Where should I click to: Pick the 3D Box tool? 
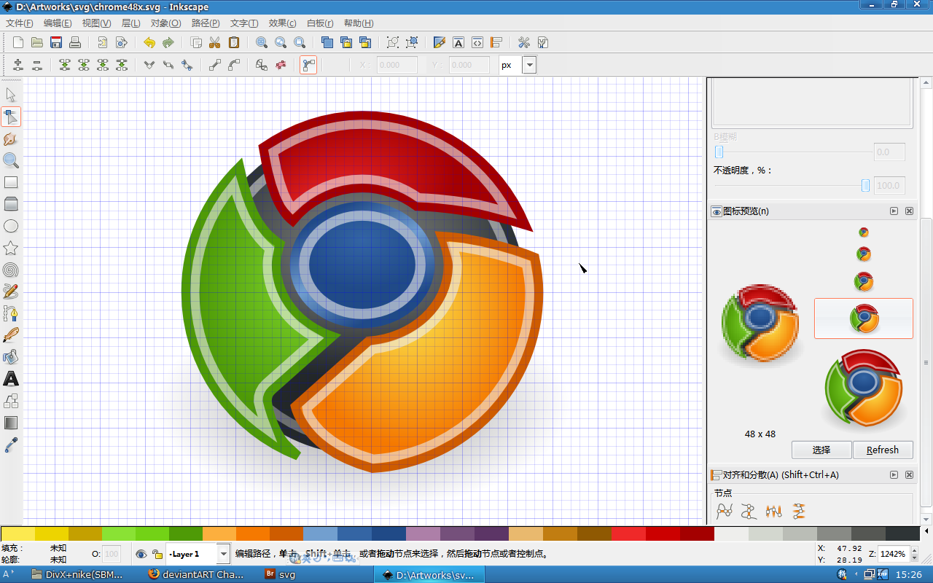(11, 204)
